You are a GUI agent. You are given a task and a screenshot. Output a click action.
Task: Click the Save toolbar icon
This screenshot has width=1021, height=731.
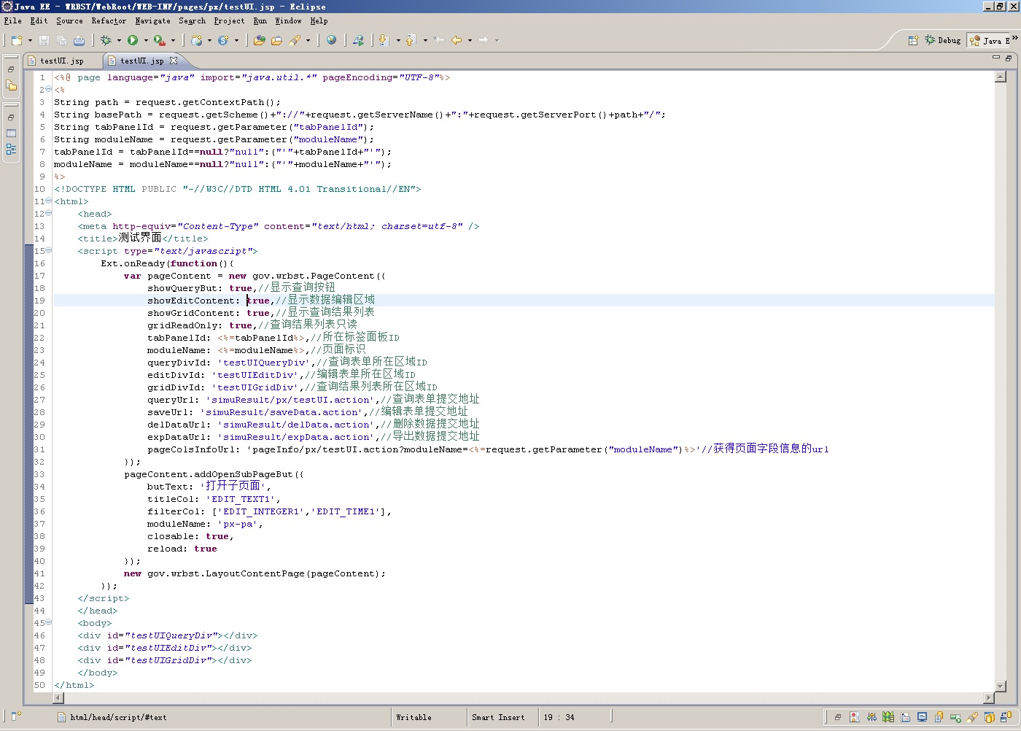(44, 40)
